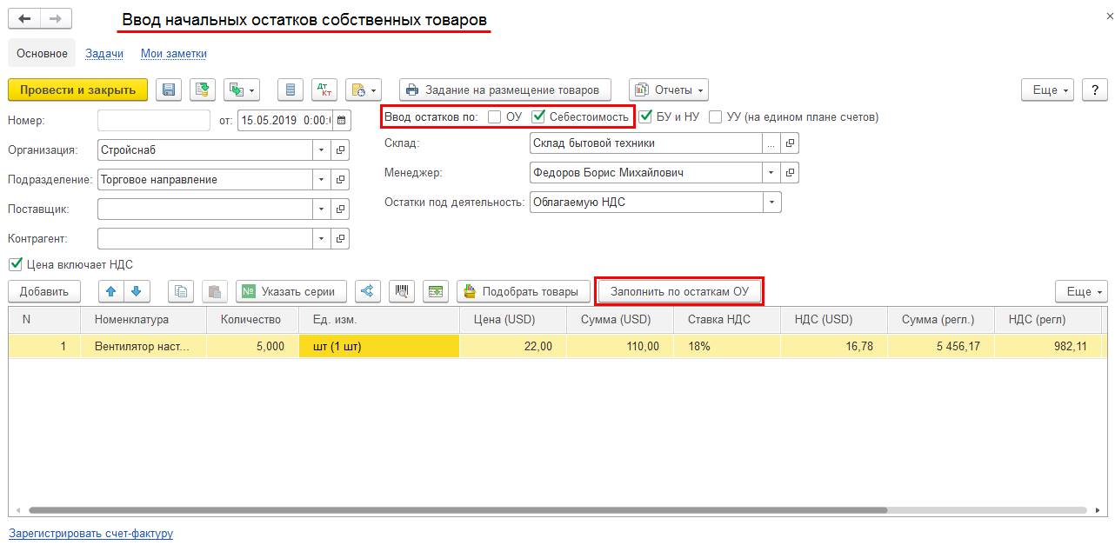Split the row with the share-like icon
The width and height of the screenshot is (1115, 545).
pyautogui.click(x=368, y=292)
